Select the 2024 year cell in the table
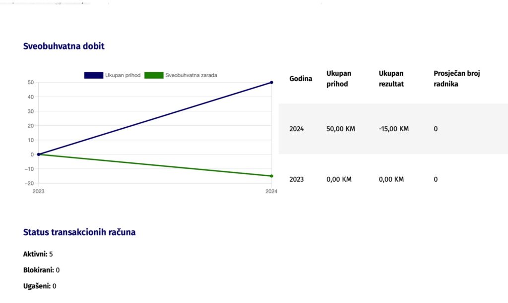 click(x=297, y=129)
